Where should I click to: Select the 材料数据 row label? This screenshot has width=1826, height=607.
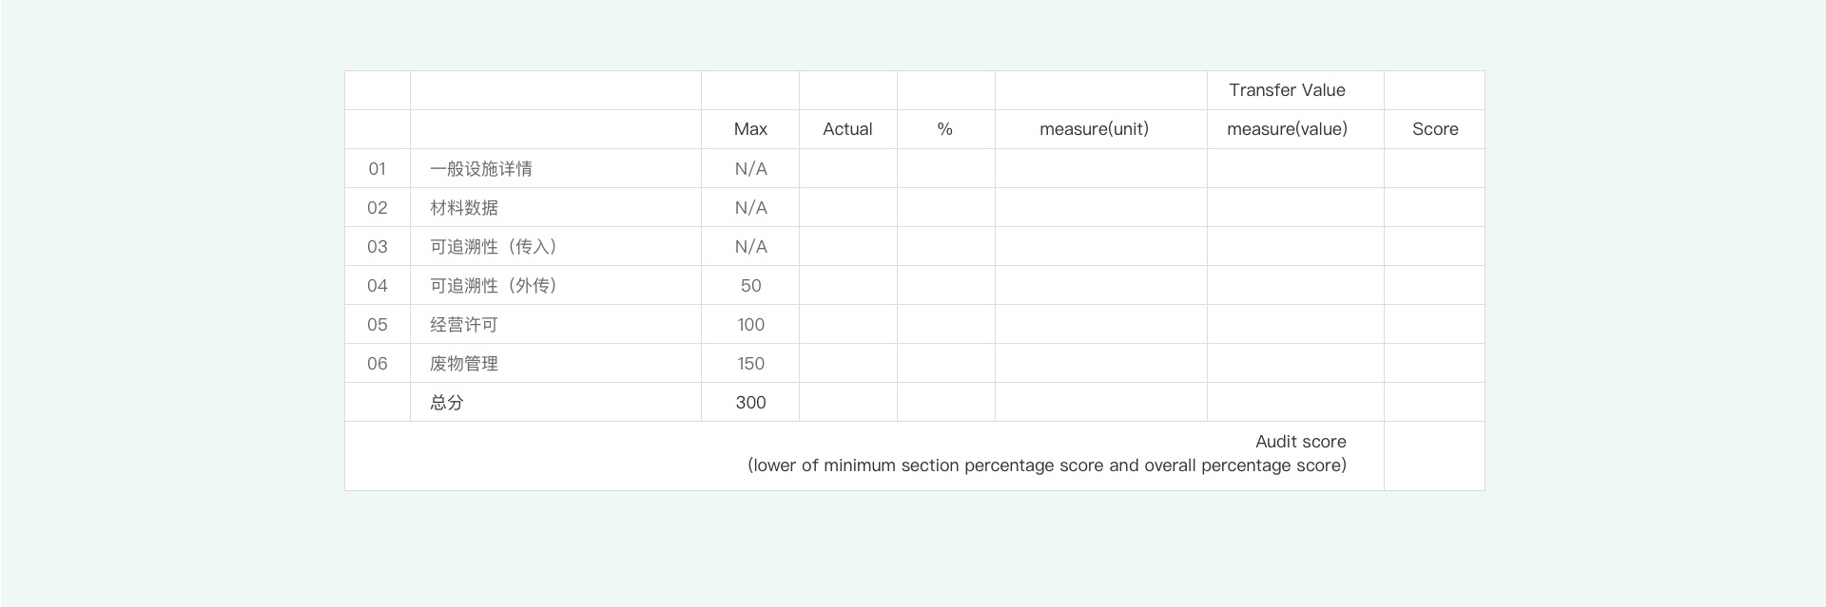(464, 208)
